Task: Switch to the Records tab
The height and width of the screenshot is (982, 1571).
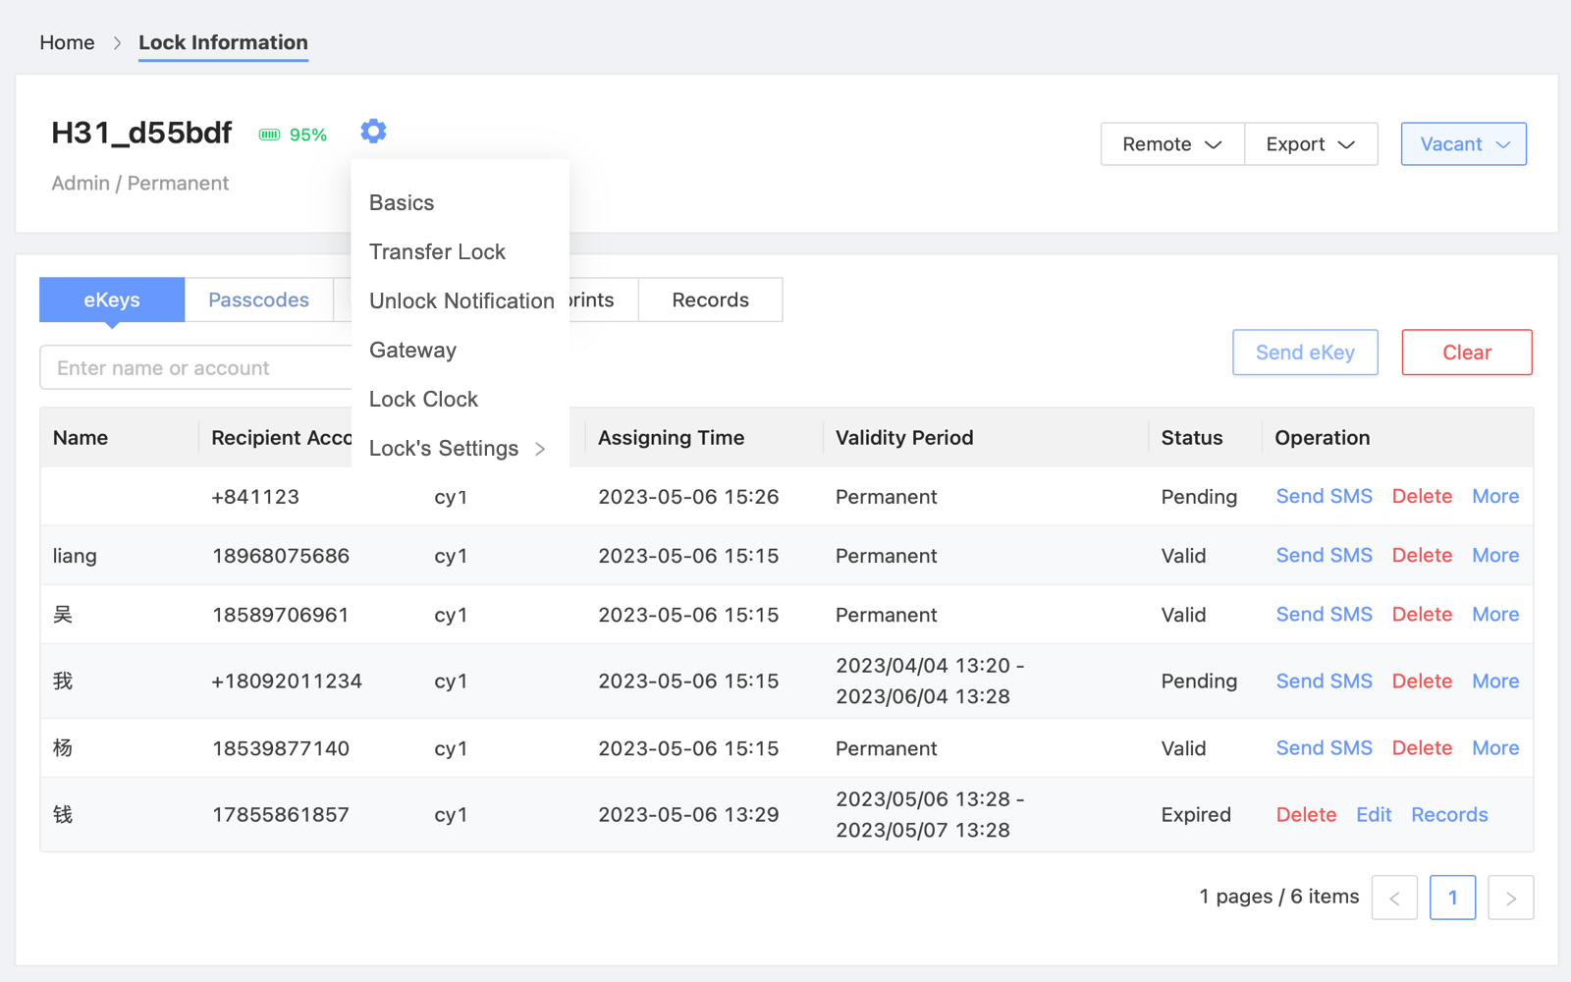Action: coord(711,300)
